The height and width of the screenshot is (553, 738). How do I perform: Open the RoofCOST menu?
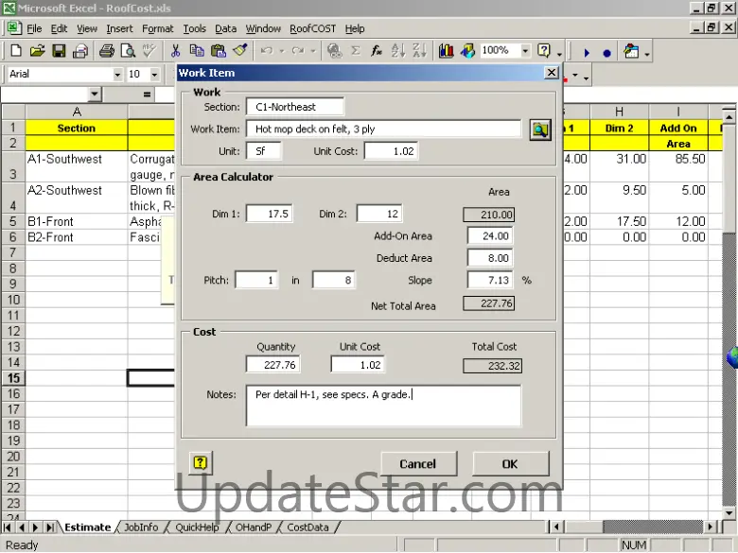(x=313, y=28)
